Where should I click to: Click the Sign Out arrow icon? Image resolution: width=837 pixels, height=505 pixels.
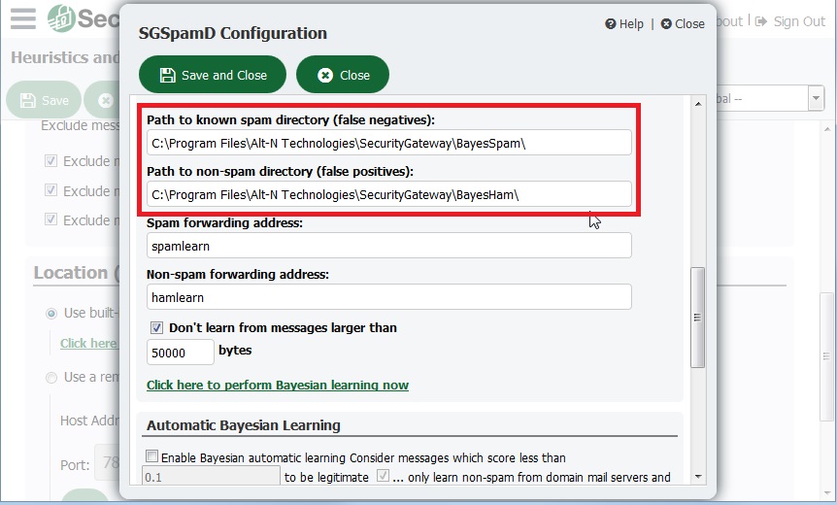[760, 21]
